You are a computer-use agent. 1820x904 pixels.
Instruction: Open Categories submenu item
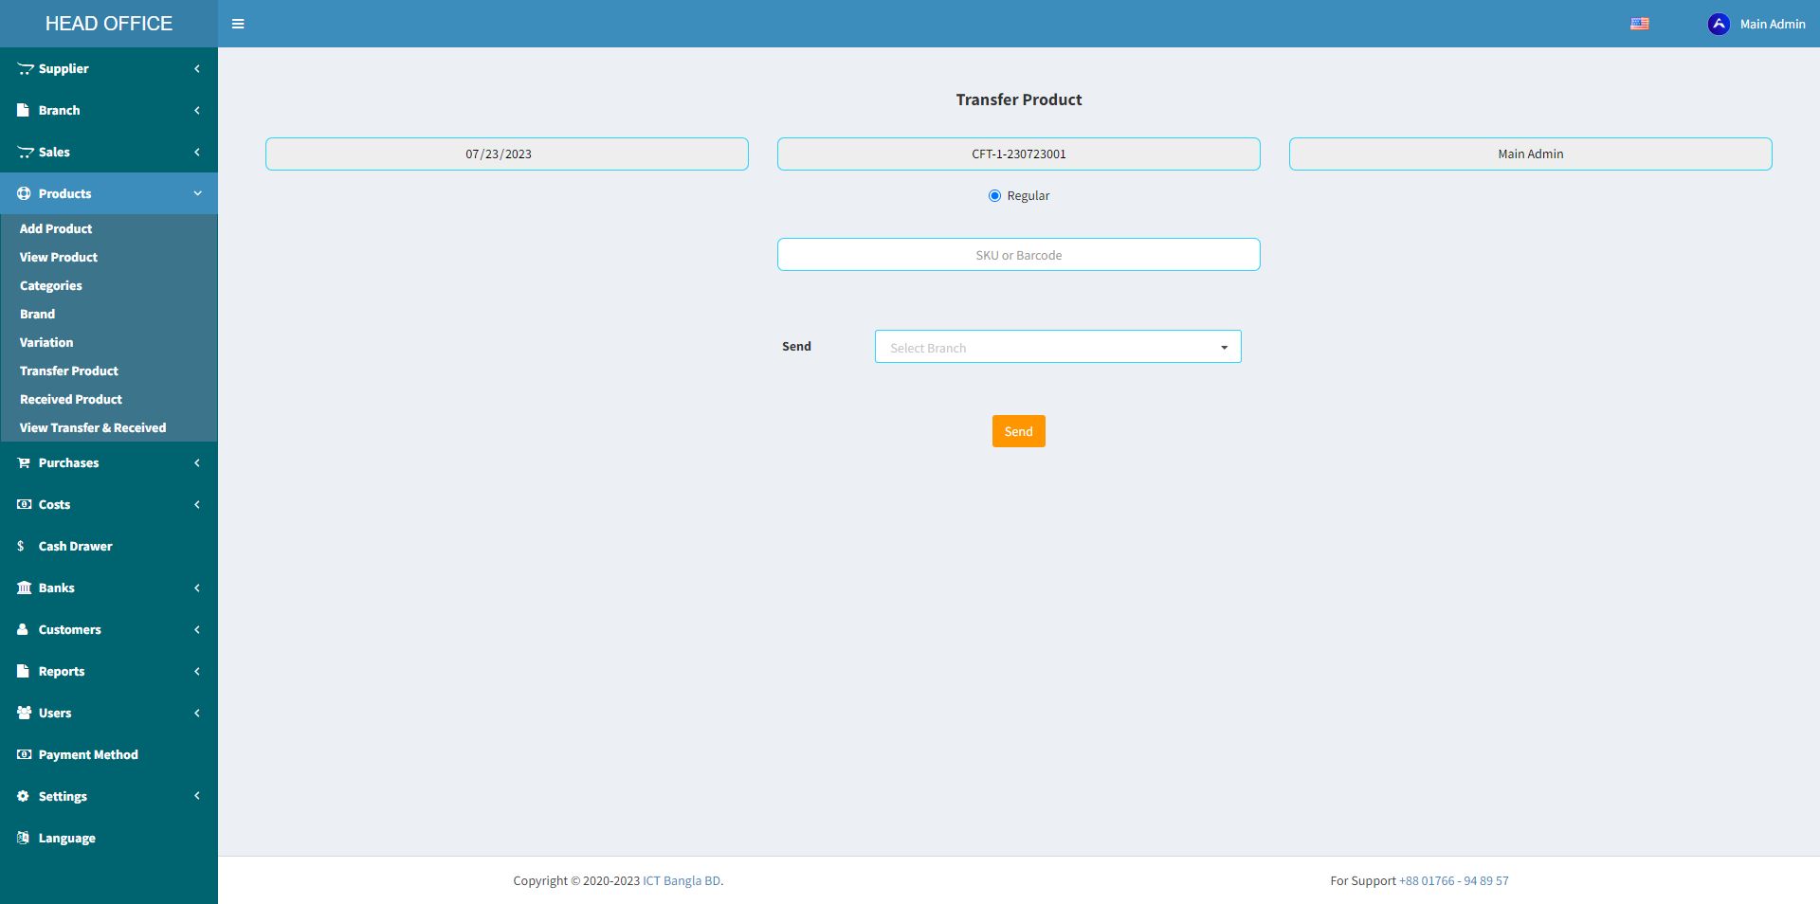click(51, 285)
